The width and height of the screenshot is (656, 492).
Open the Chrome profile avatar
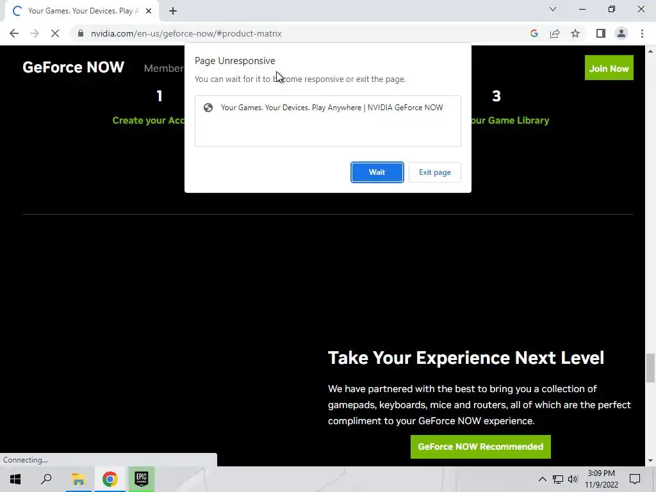621,33
